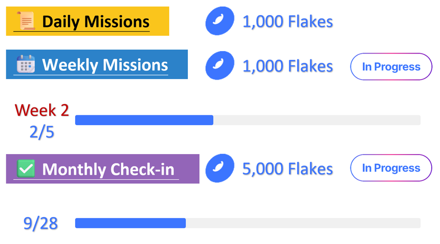Screen dimensions: 440x244
Task: Click the Monthly Check-in green checkmark icon
Action: click(26, 169)
